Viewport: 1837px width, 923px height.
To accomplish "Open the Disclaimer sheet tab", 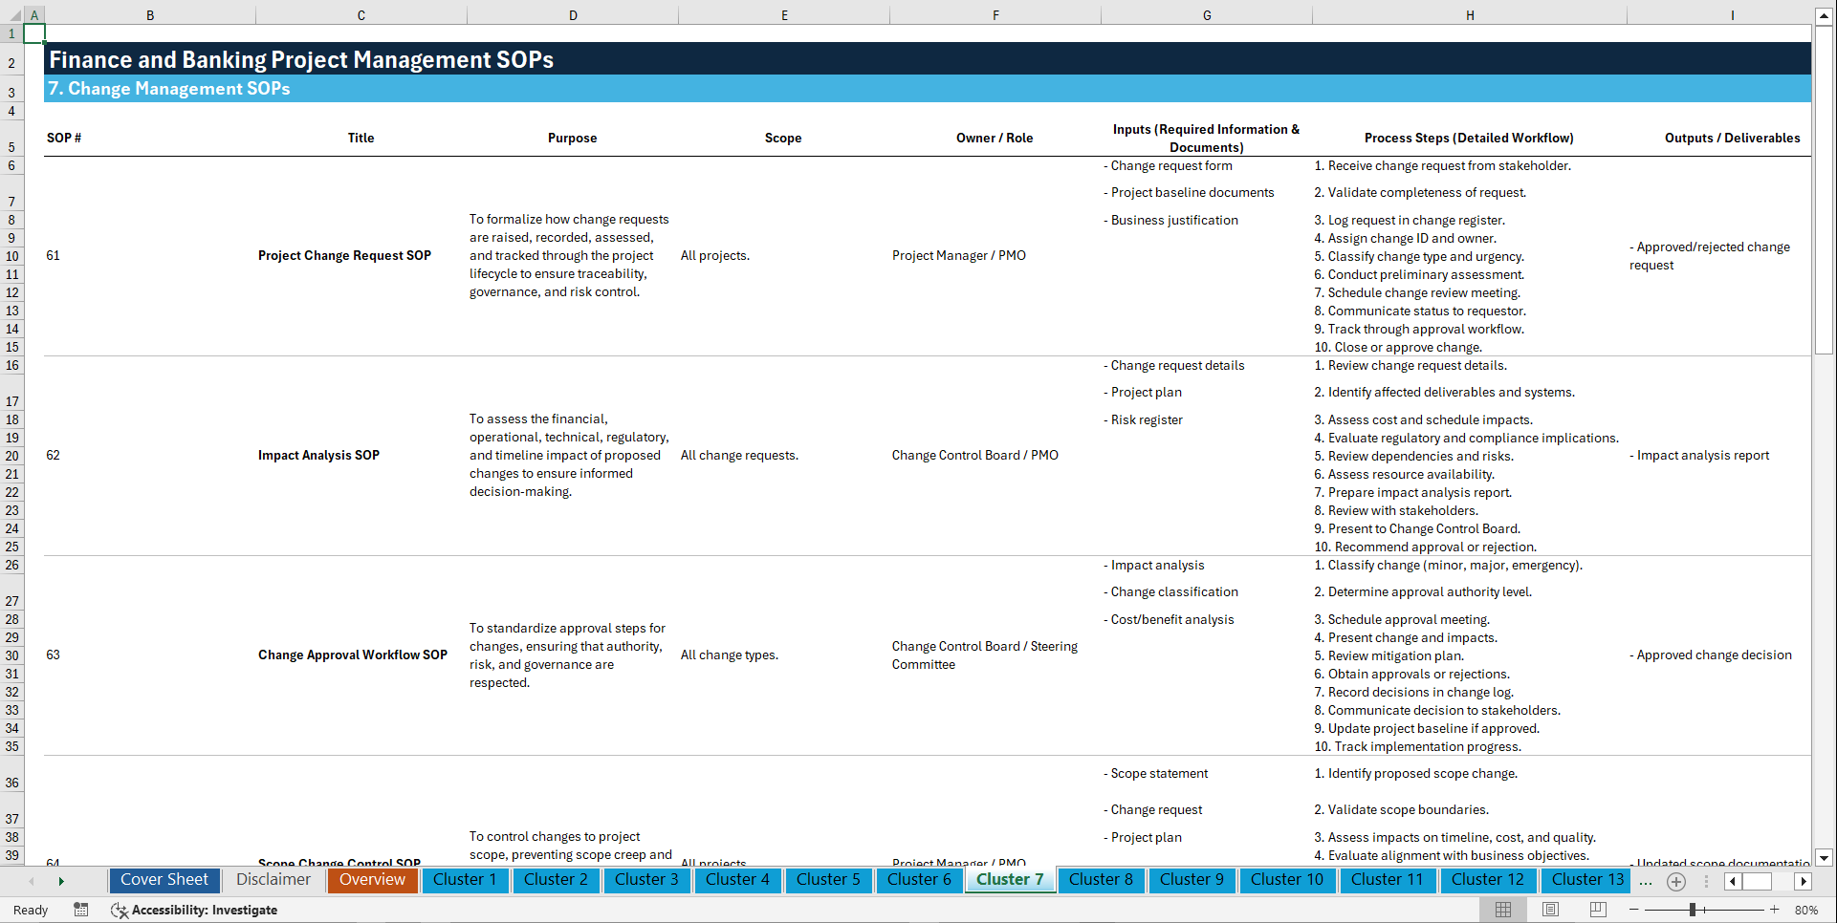I will coord(273,879).
